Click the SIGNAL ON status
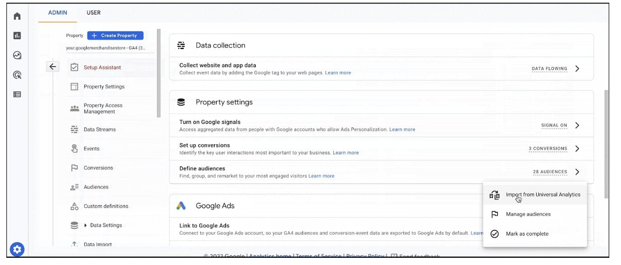621x265 pixels. pos(554,126)
